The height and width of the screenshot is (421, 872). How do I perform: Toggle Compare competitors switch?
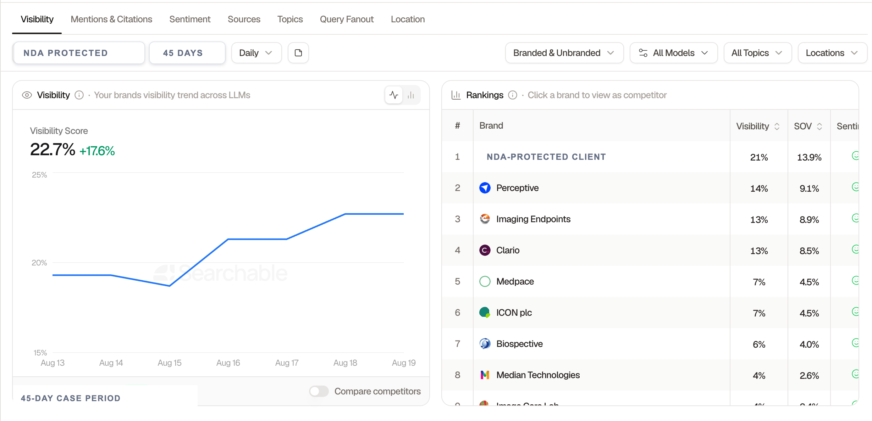pos(319,391)
